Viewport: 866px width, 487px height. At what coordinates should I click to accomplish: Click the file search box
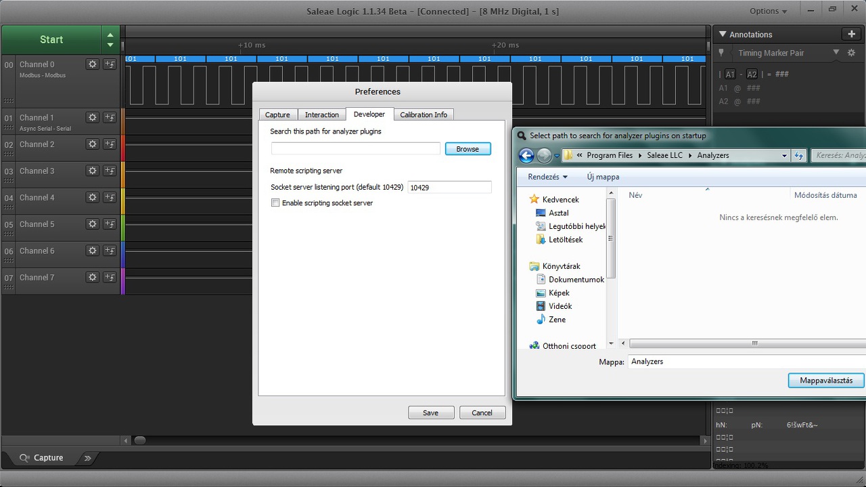[838, 156]
